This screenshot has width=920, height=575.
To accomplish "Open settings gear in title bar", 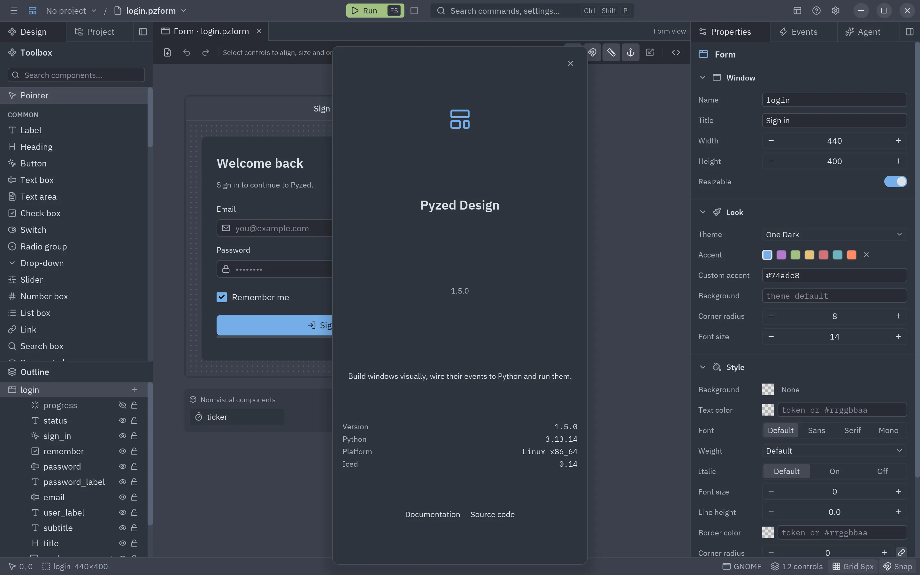I will point(835,11).
